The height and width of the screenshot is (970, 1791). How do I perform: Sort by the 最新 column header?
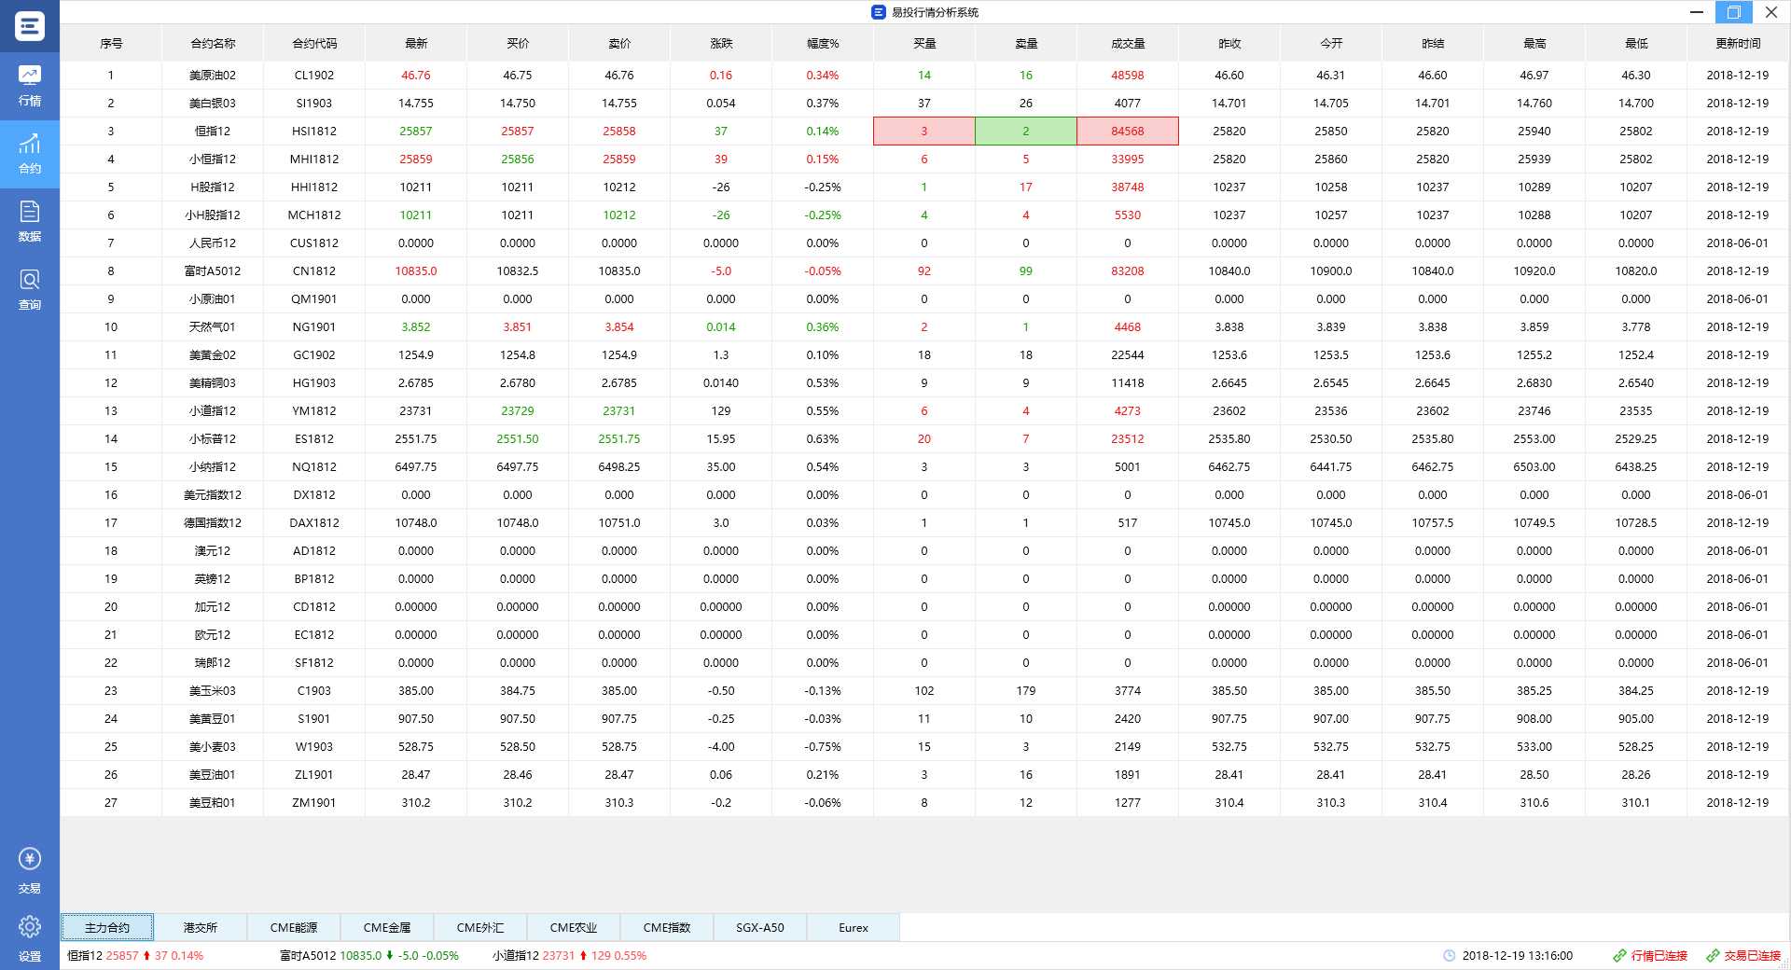tap(416, 43)
